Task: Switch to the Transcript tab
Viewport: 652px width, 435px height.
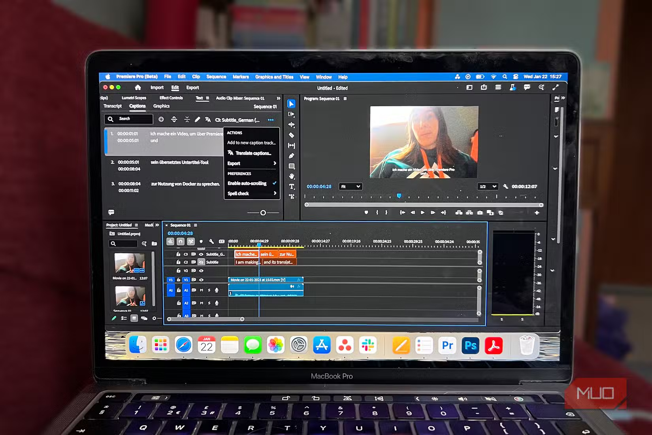Action: 113,106
